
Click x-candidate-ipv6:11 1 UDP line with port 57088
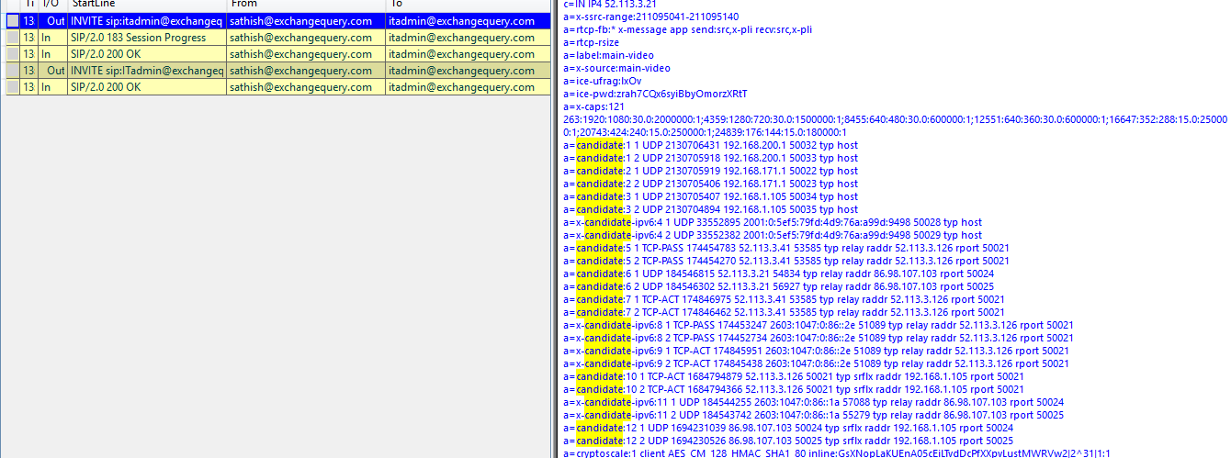(814, 402)
